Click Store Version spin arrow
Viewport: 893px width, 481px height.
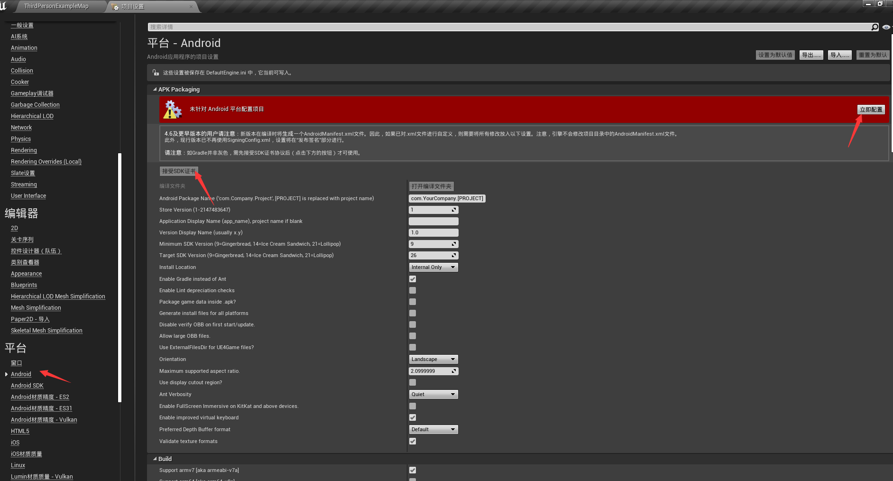[x=454, y=210]
